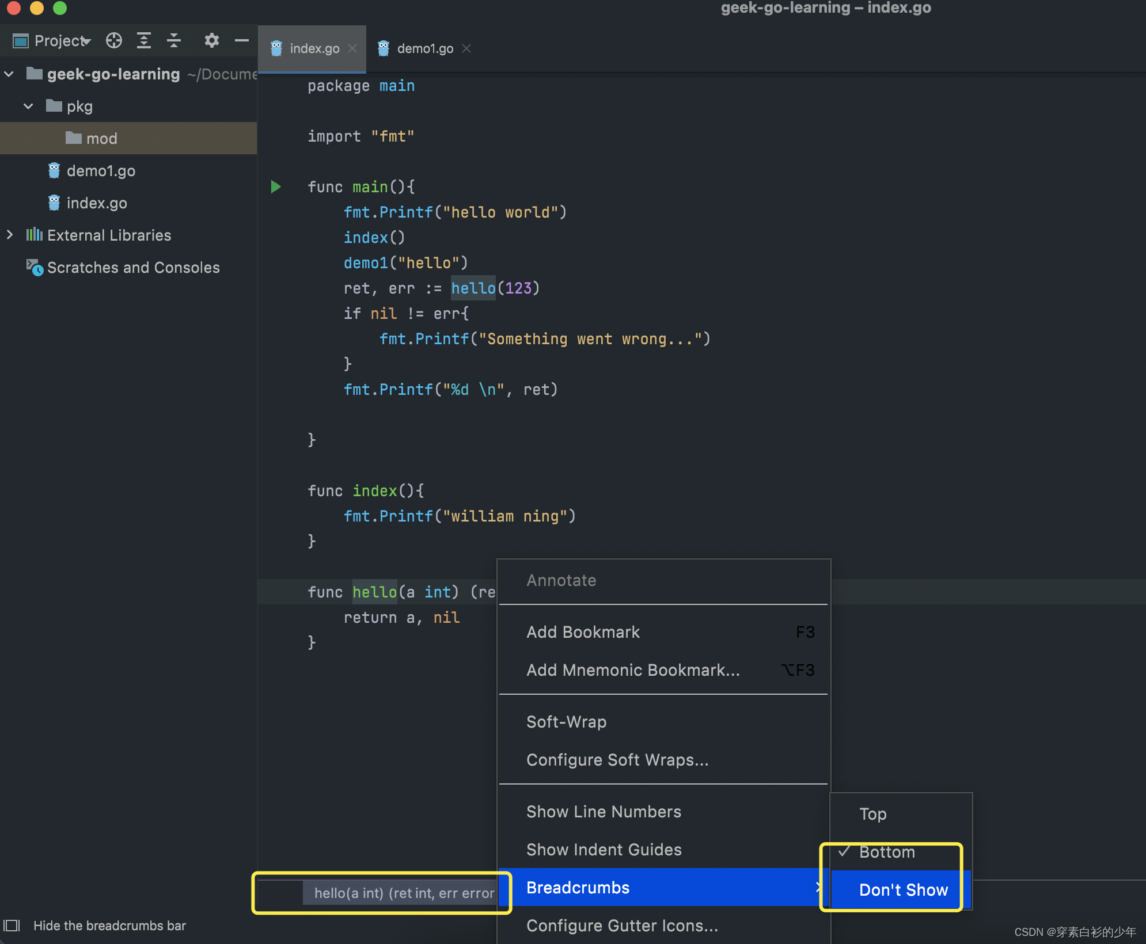Viewport: 1146px width, 944px height.
Task: Run main function via green gutter arrow
Action: click(x=276, y=186)
